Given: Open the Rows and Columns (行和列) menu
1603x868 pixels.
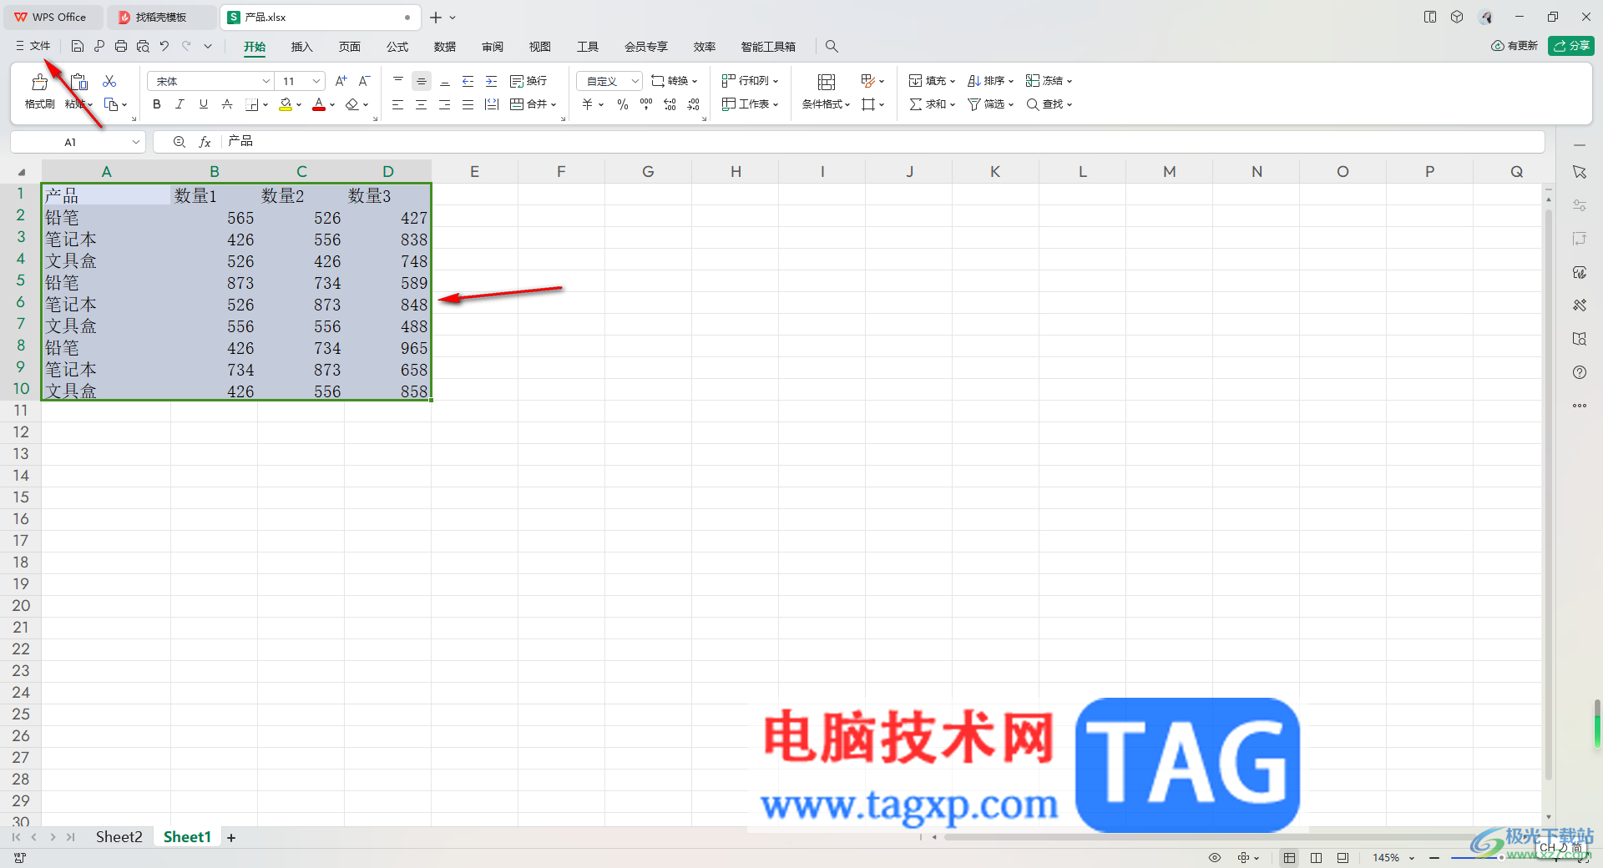Looking at the screenshot, I should pos(750,81).
